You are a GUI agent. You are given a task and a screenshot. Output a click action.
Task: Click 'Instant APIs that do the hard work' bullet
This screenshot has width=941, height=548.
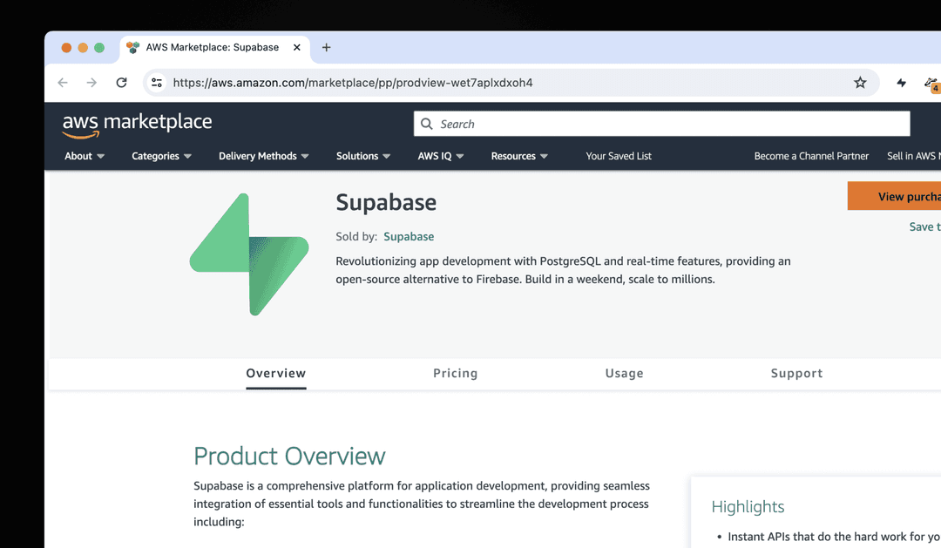(x=834, y=537)
